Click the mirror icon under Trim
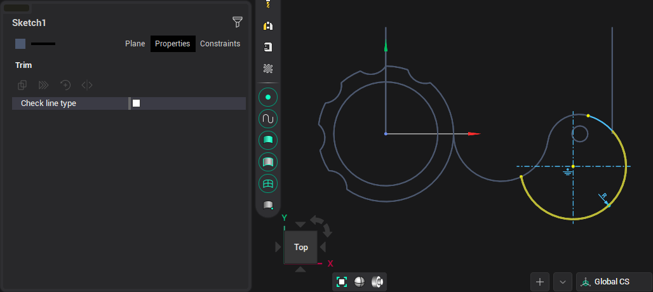 [x=87, y=84]
